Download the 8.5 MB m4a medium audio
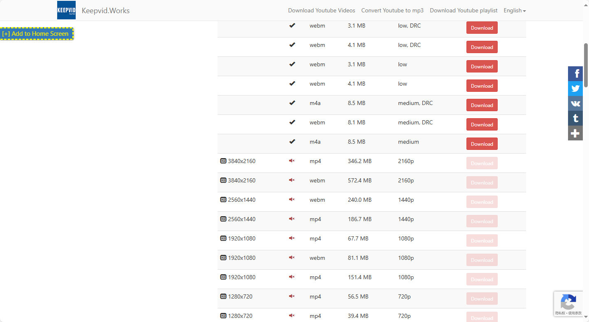 (x=482, y=144)
